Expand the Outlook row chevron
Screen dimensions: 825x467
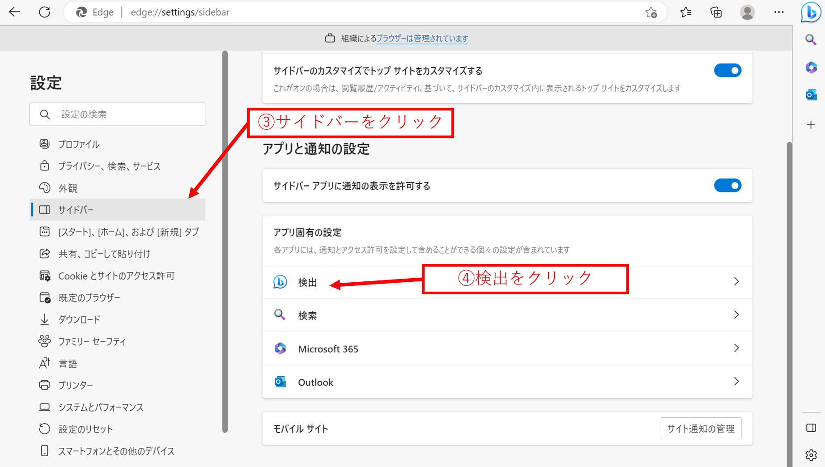736,382
